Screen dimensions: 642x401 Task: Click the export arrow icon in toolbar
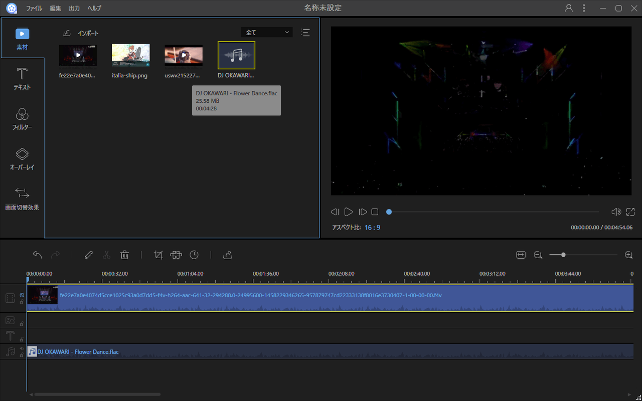coord(228,255)
